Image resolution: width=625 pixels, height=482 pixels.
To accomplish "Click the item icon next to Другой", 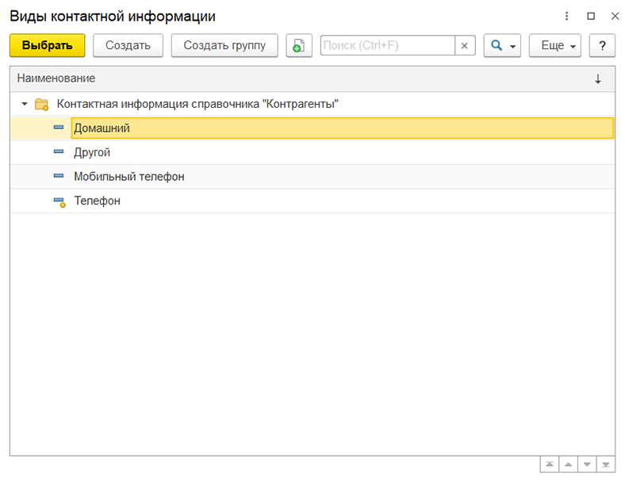I will [59, 151].
